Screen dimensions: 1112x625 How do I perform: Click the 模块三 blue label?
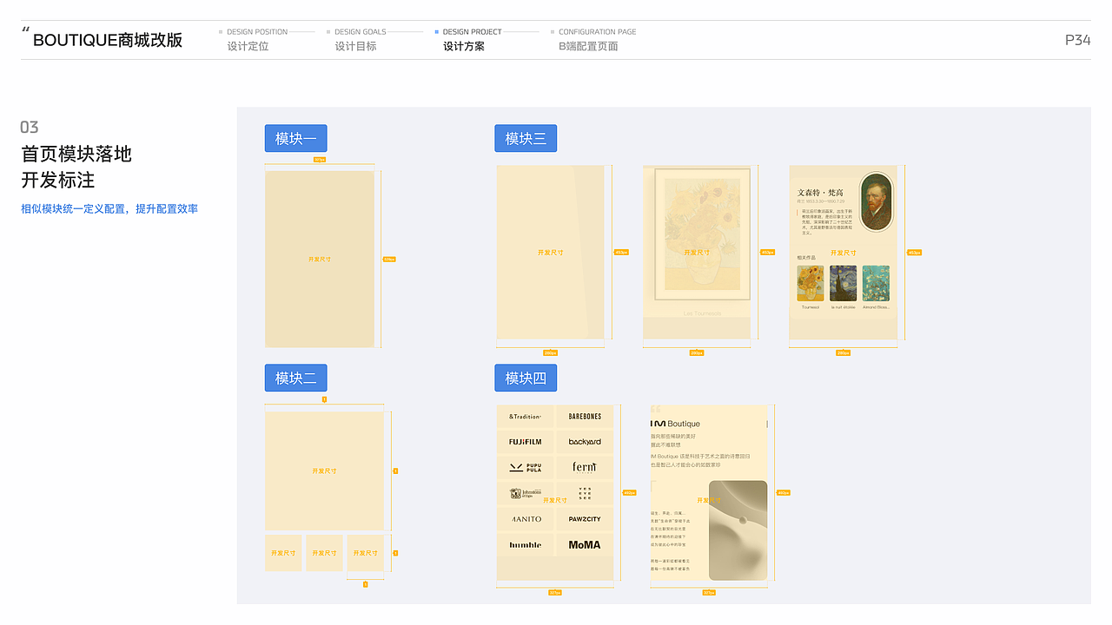tap(526, 139)
